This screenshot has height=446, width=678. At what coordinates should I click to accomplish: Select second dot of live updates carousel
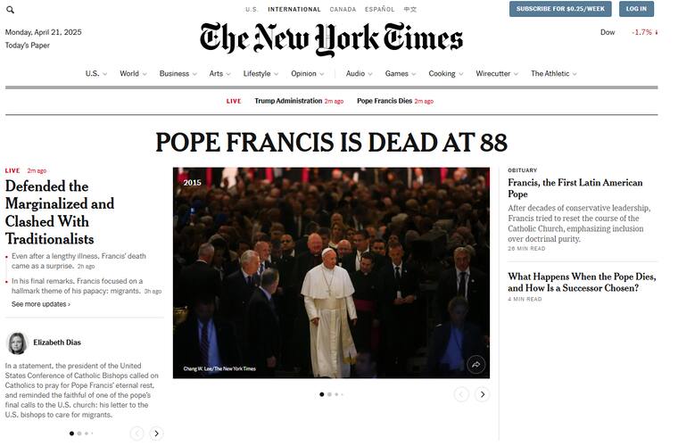click(79, 434)
